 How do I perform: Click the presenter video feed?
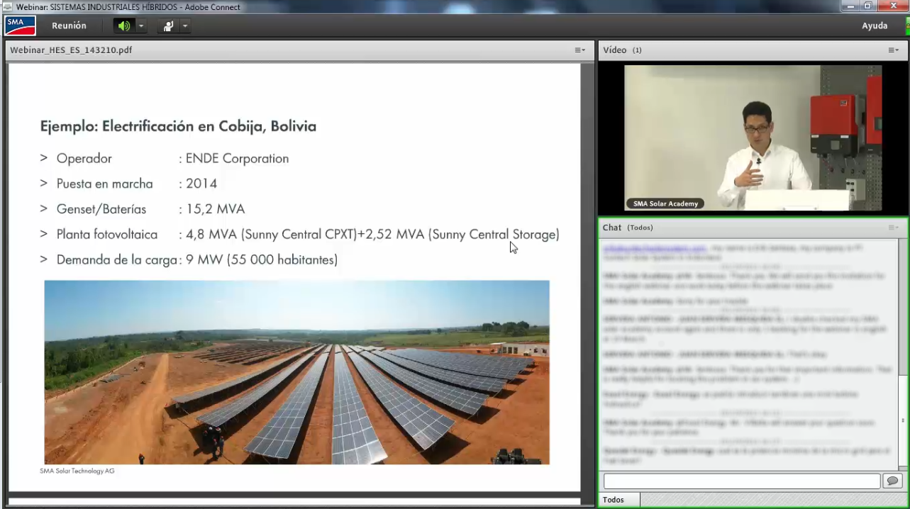pyautogui.click(x=753, y=138)
